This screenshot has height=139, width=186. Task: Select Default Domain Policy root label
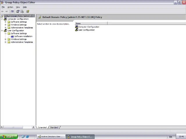[19, 16]
